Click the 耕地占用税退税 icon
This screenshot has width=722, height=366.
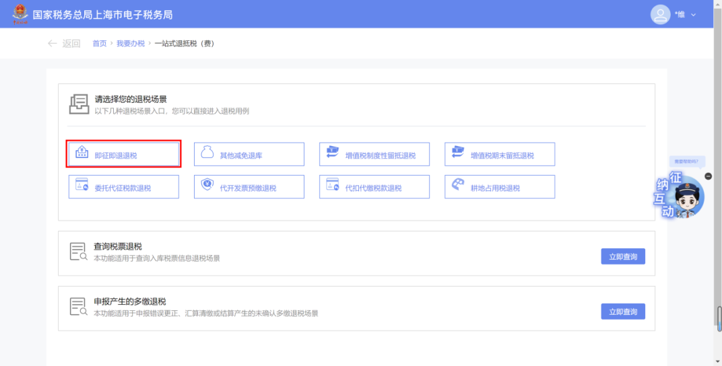coord(457,186)
